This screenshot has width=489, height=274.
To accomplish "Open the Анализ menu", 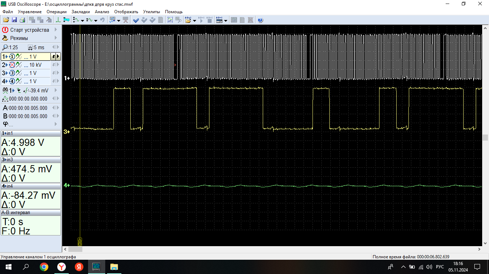I will point(102,12).
